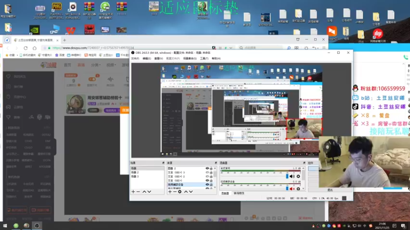Image resolution: width=410 pixels, height=230 pixels.
Task: Unmute the second mixer channel red speaker
Action: [292, 189]
